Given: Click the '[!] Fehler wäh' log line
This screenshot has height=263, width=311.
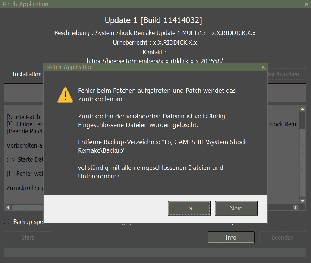Looking at the screenshot, I should click(25, 174).
